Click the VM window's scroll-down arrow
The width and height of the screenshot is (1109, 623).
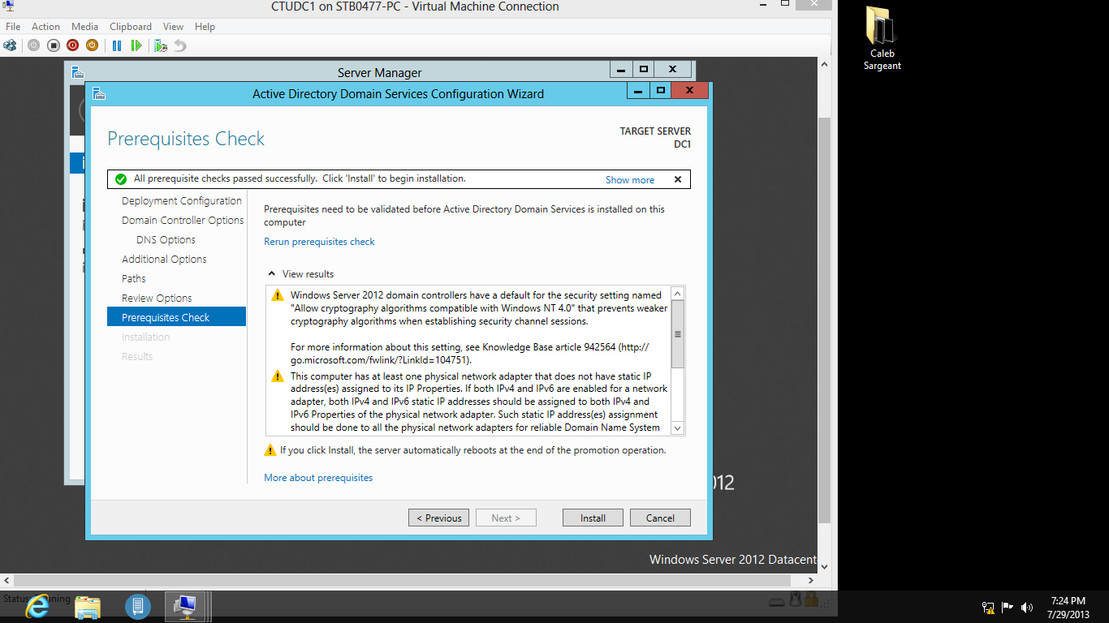point(825,567)
